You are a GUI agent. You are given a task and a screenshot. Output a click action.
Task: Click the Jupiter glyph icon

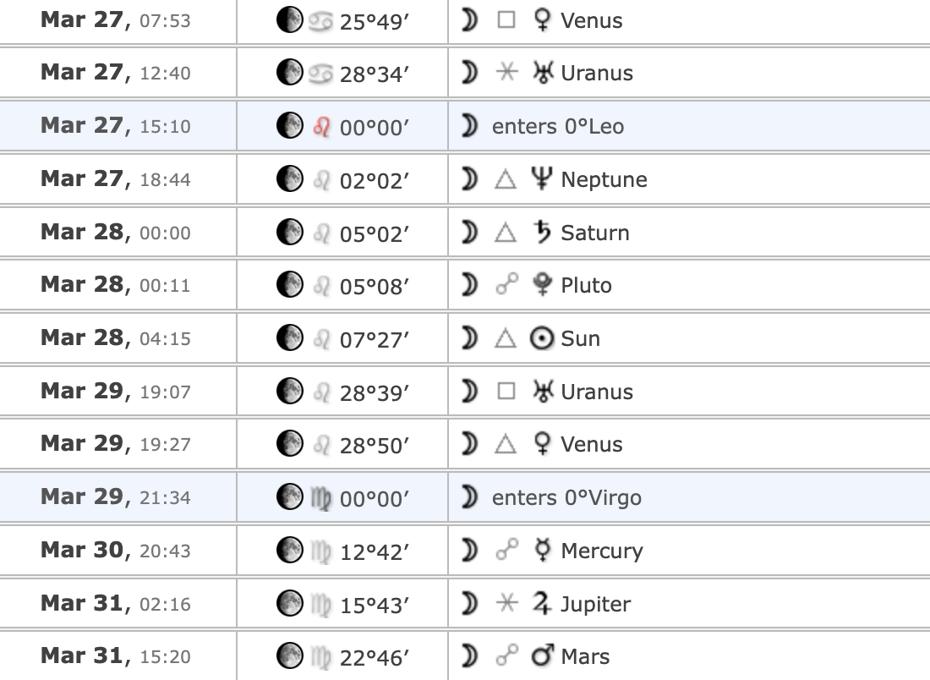(x=542, y=603)
